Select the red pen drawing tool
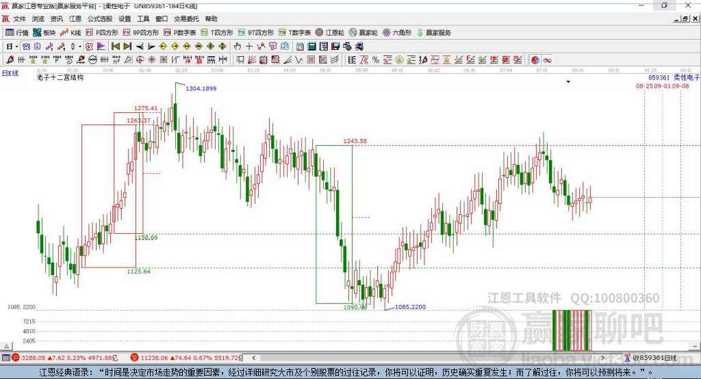The height and width of the screenshot is (379, 701). point(10,60)
